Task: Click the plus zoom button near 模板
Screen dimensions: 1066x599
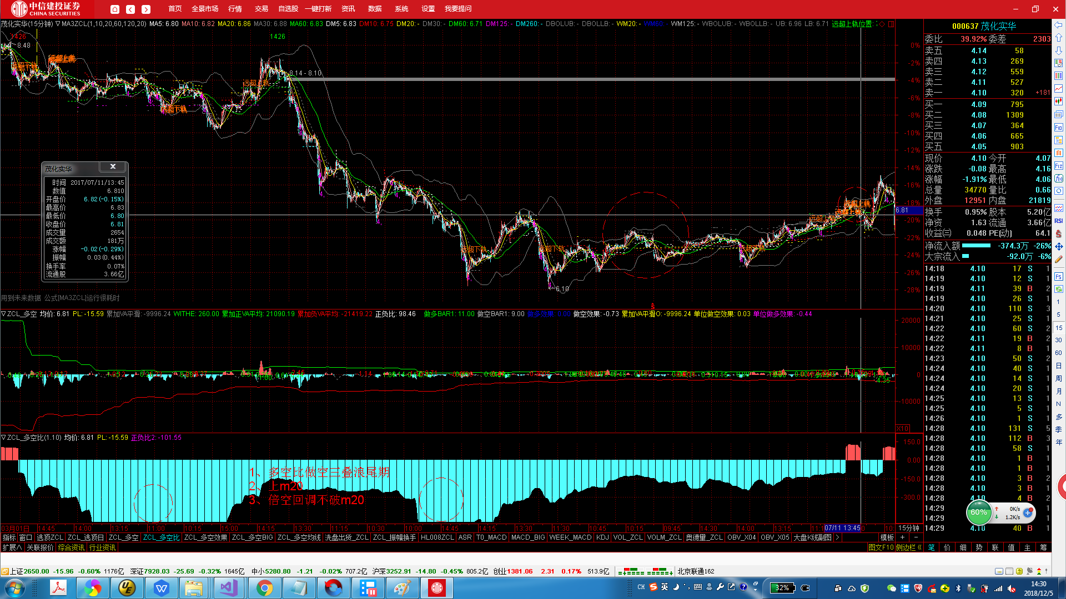Action: click(x=903, y=537)
